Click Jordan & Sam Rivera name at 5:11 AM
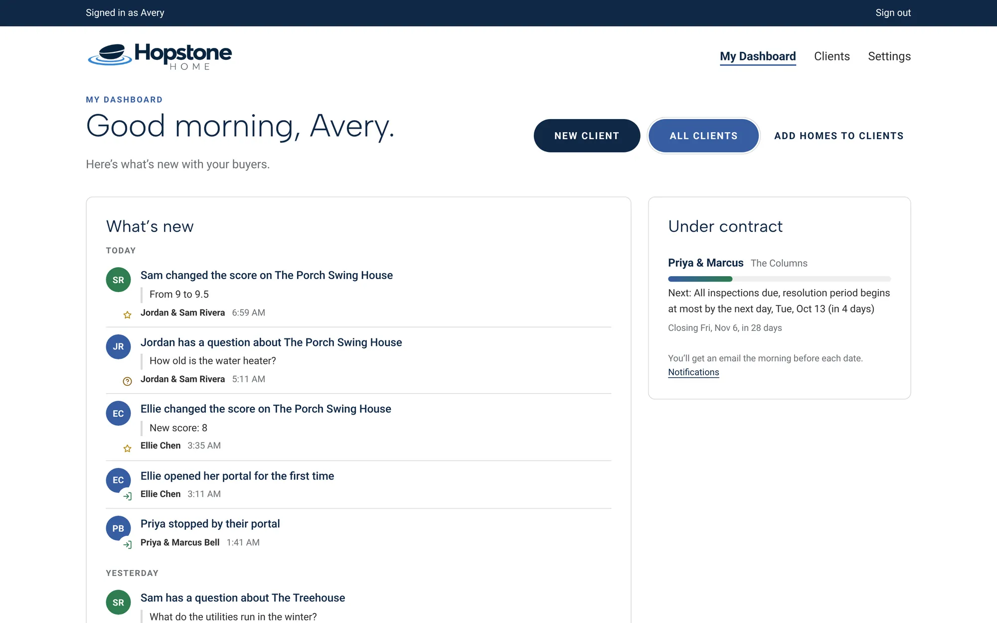997x623 pixels. tap(182, 379)
